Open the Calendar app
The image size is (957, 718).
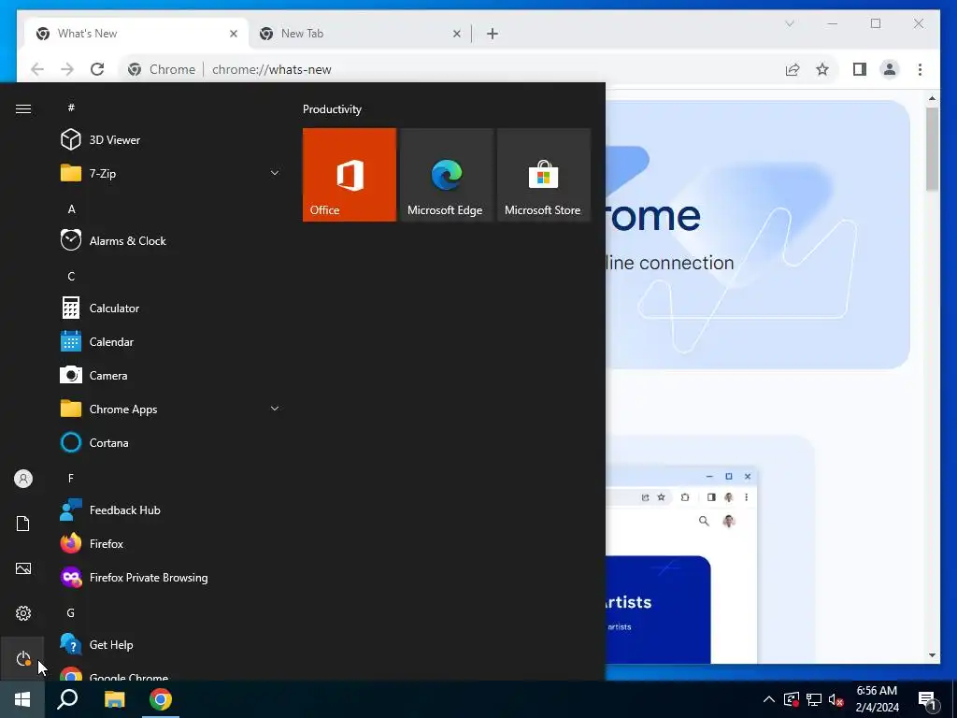(171, 342)
